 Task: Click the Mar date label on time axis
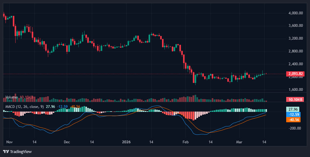coord(239,142)
